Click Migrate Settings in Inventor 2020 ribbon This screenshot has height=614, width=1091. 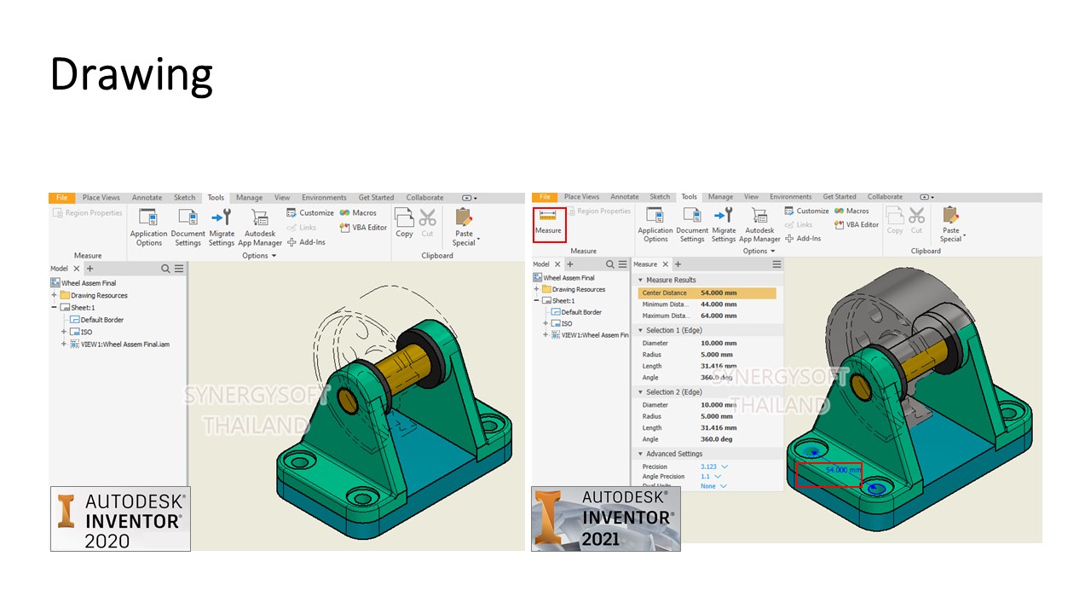(222, 225)
